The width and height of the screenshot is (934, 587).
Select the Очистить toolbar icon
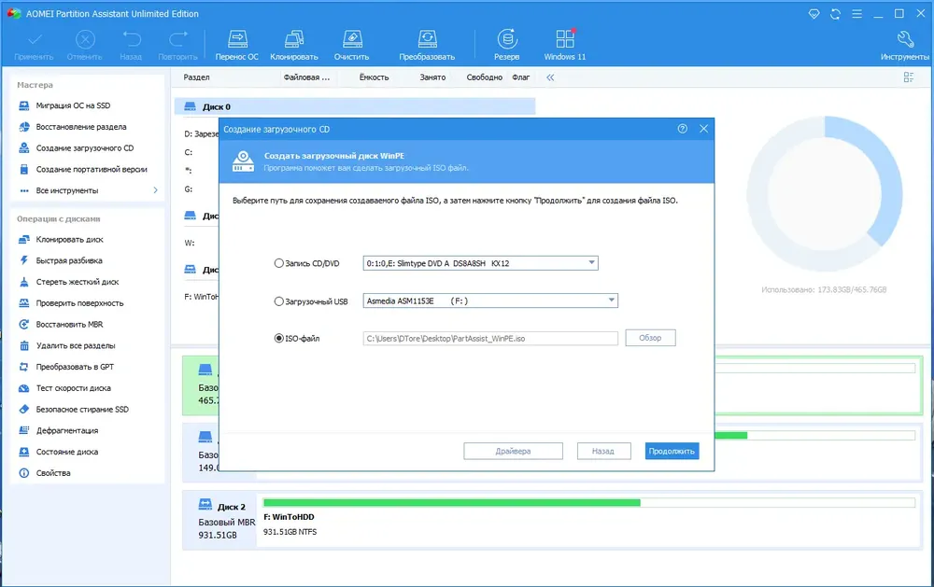point(351,45)
